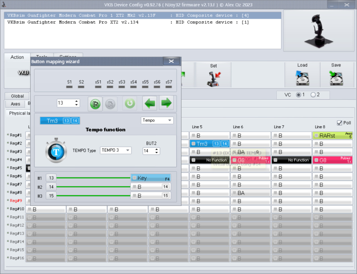The width and height of the screenshot is (357, 274).
Task: Adjust the BUT2 spinner showing 14
Action: point(151,151)
